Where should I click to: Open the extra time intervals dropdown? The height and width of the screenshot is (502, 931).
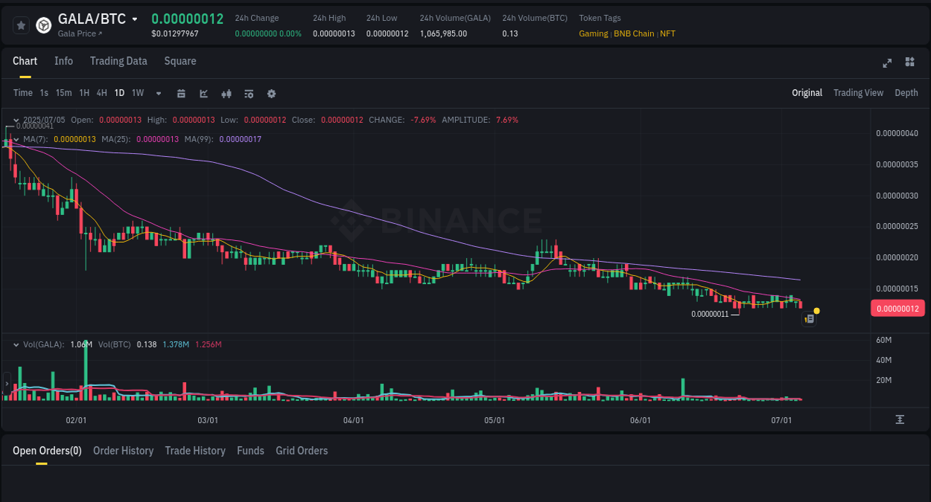pyautogui.click(x=158, y=93)
